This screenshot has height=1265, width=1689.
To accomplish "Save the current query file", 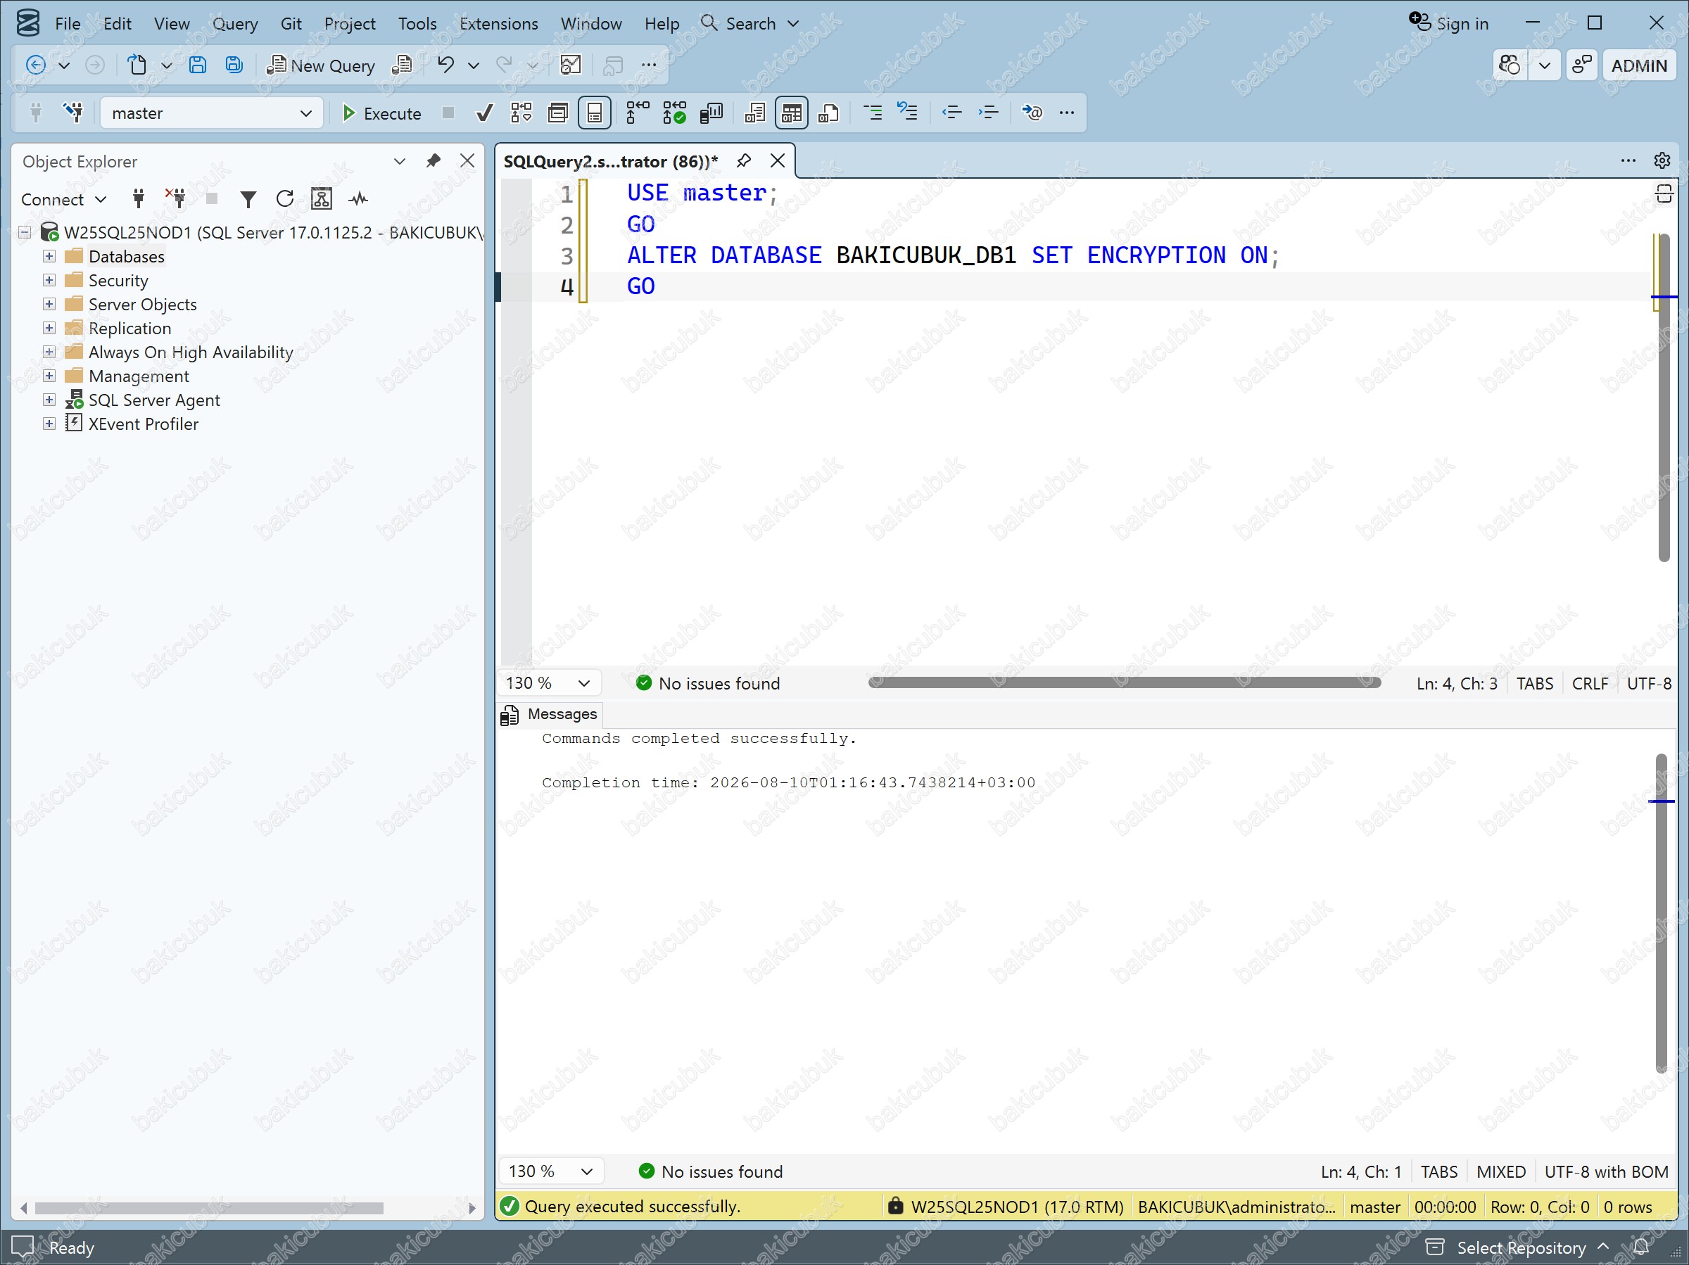I will [x=197, y=65].
